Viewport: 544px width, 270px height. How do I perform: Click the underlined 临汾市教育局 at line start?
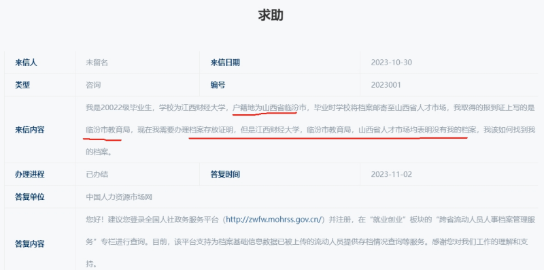108,130
